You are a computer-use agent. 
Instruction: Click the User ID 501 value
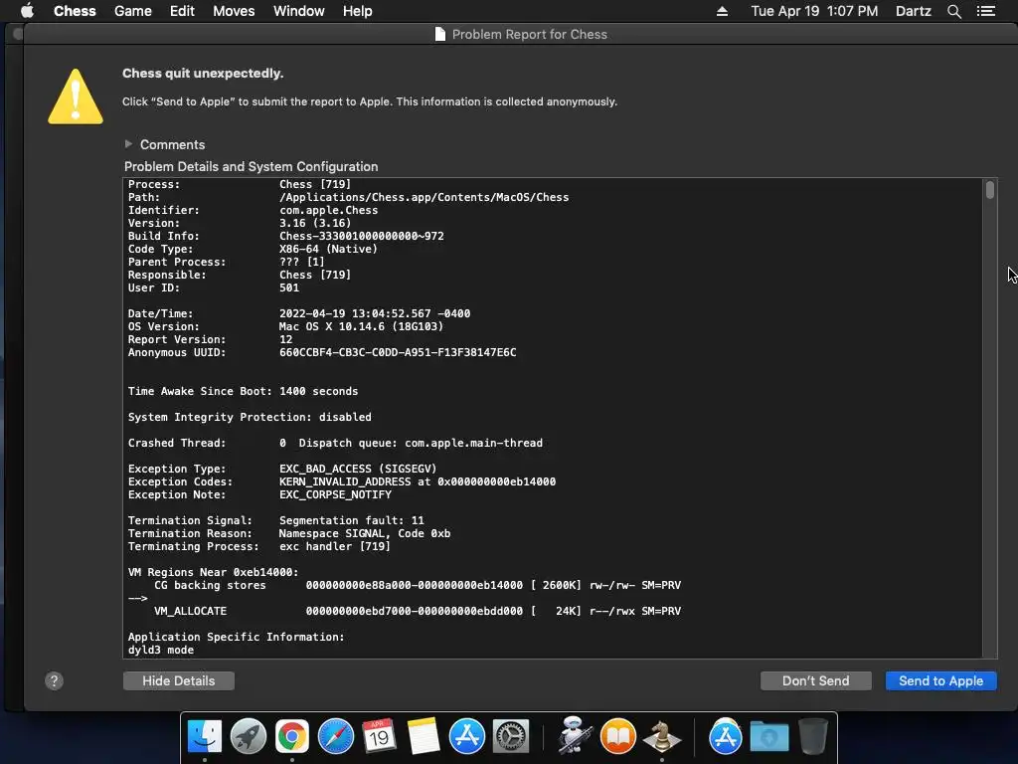[289, 287]
